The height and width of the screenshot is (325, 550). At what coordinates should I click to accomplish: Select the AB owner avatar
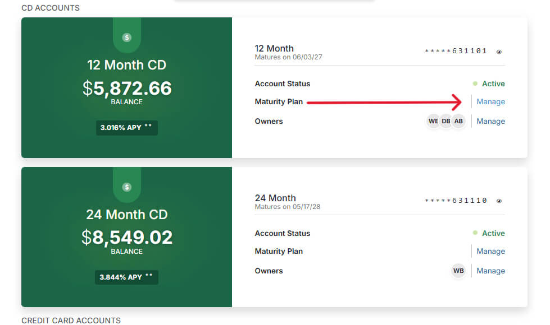tap(458, 122)
